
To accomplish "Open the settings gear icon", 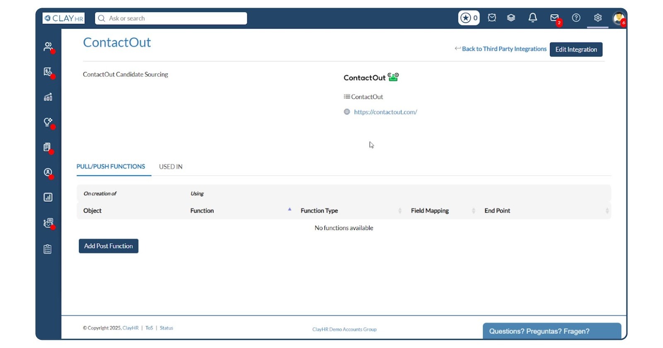I will pyautogui.click(x=598, y=18).
